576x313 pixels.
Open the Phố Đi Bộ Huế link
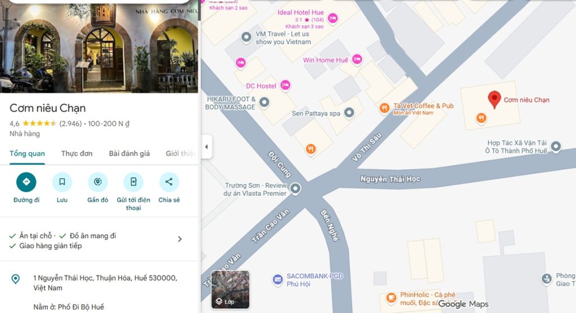point(81,307)
